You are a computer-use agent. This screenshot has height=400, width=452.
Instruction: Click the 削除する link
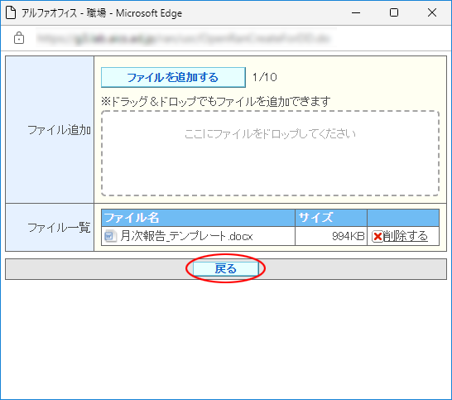tap(406, 236)
